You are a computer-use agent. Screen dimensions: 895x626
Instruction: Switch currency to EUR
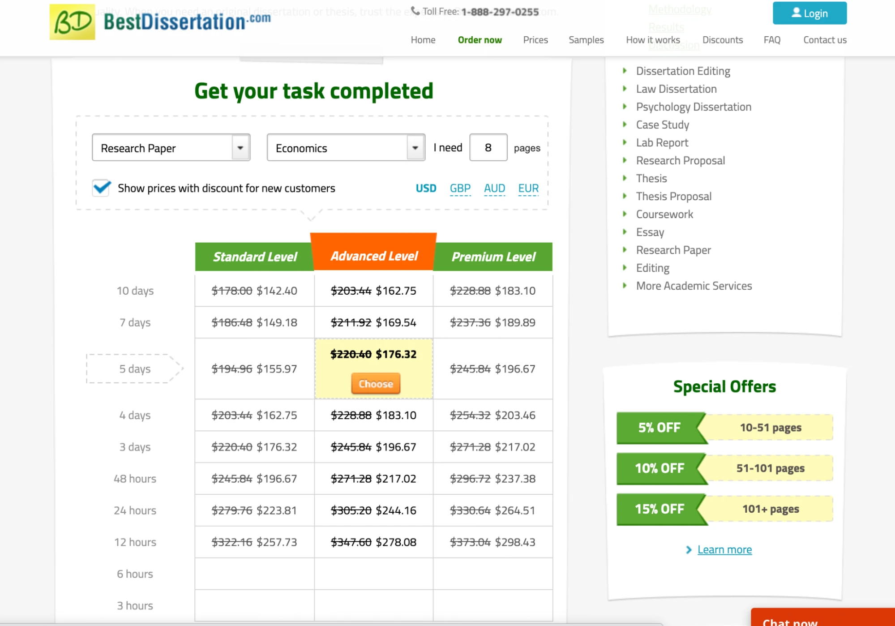click(x=528, y=189)
